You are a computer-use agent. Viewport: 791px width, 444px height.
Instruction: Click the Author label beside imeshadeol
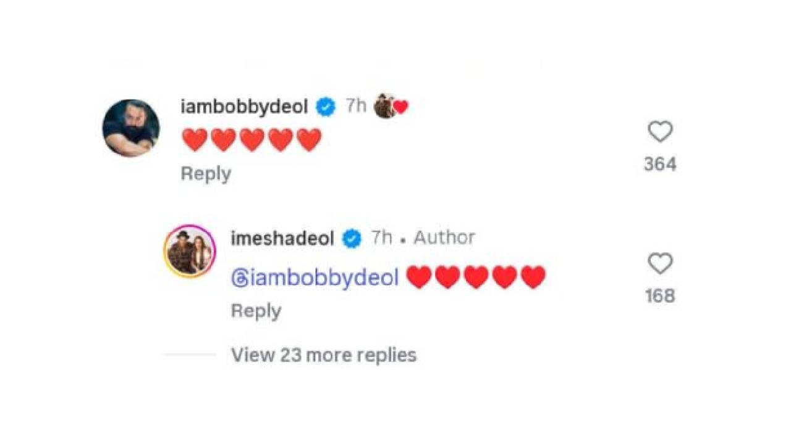[x=444, y=237]
